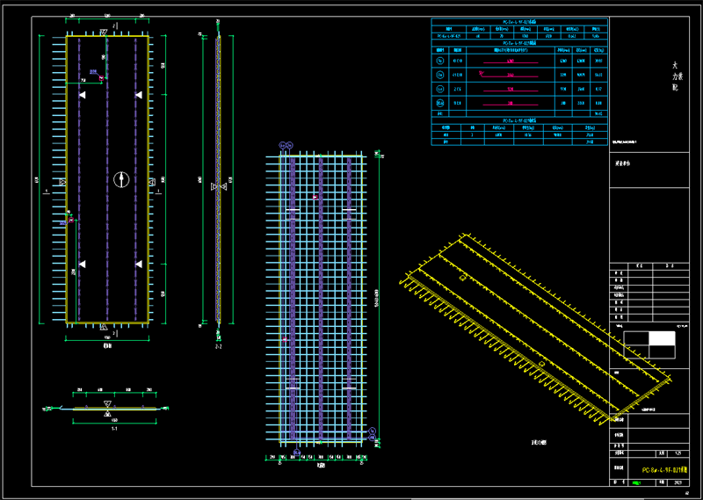Click the green text in title block bottom row
This screenshot has height=500, width=703.
pyautogui.click(x=636, y=483)
